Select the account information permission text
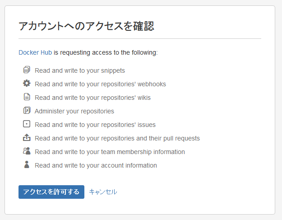Image resolution: width=282 pixels, height=220 pixels. point(96,165)
